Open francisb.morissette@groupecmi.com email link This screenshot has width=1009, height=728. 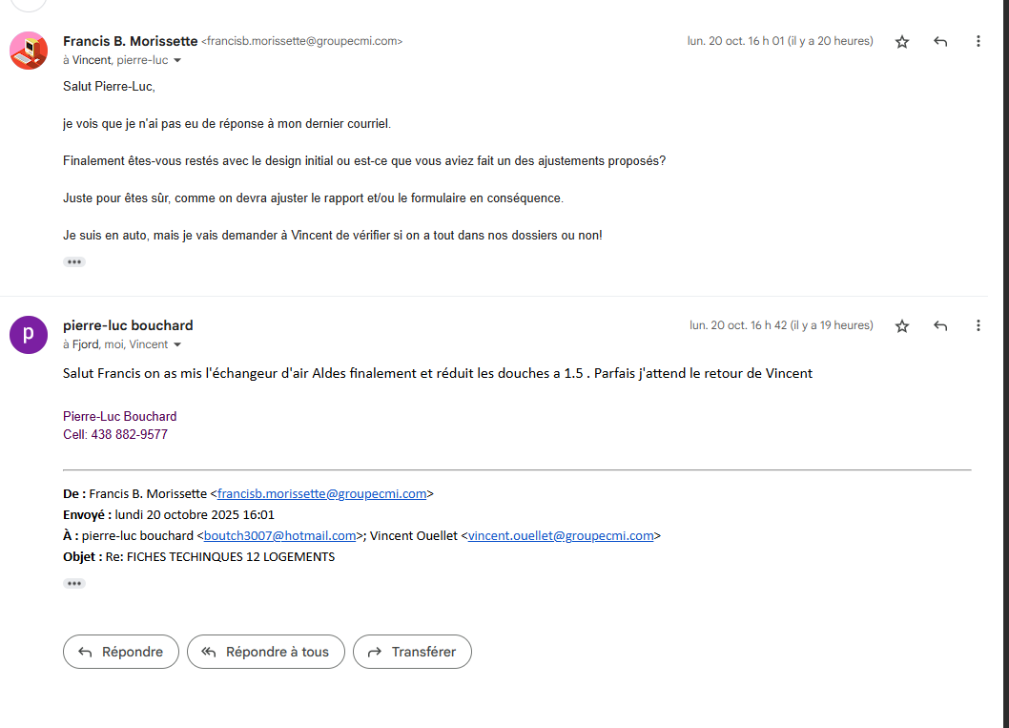[321, 494]
